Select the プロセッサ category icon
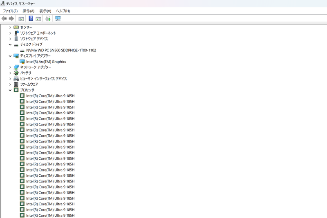This screenshot has width=327, height=218. tap(16, 90)
